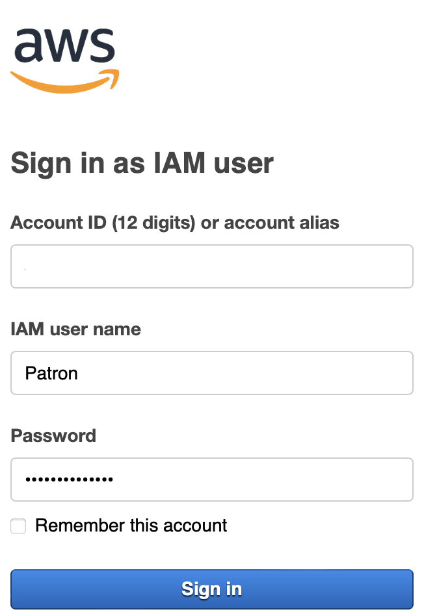The image size is (424, 616).
Task: Click the "aws" lettering in the logo
Action: tap(64, 45)
